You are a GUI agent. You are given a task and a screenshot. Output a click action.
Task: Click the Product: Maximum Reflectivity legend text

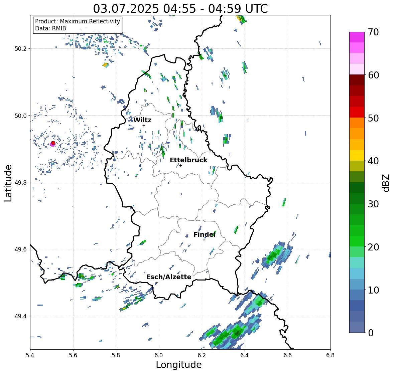click(x=78, y=21)
